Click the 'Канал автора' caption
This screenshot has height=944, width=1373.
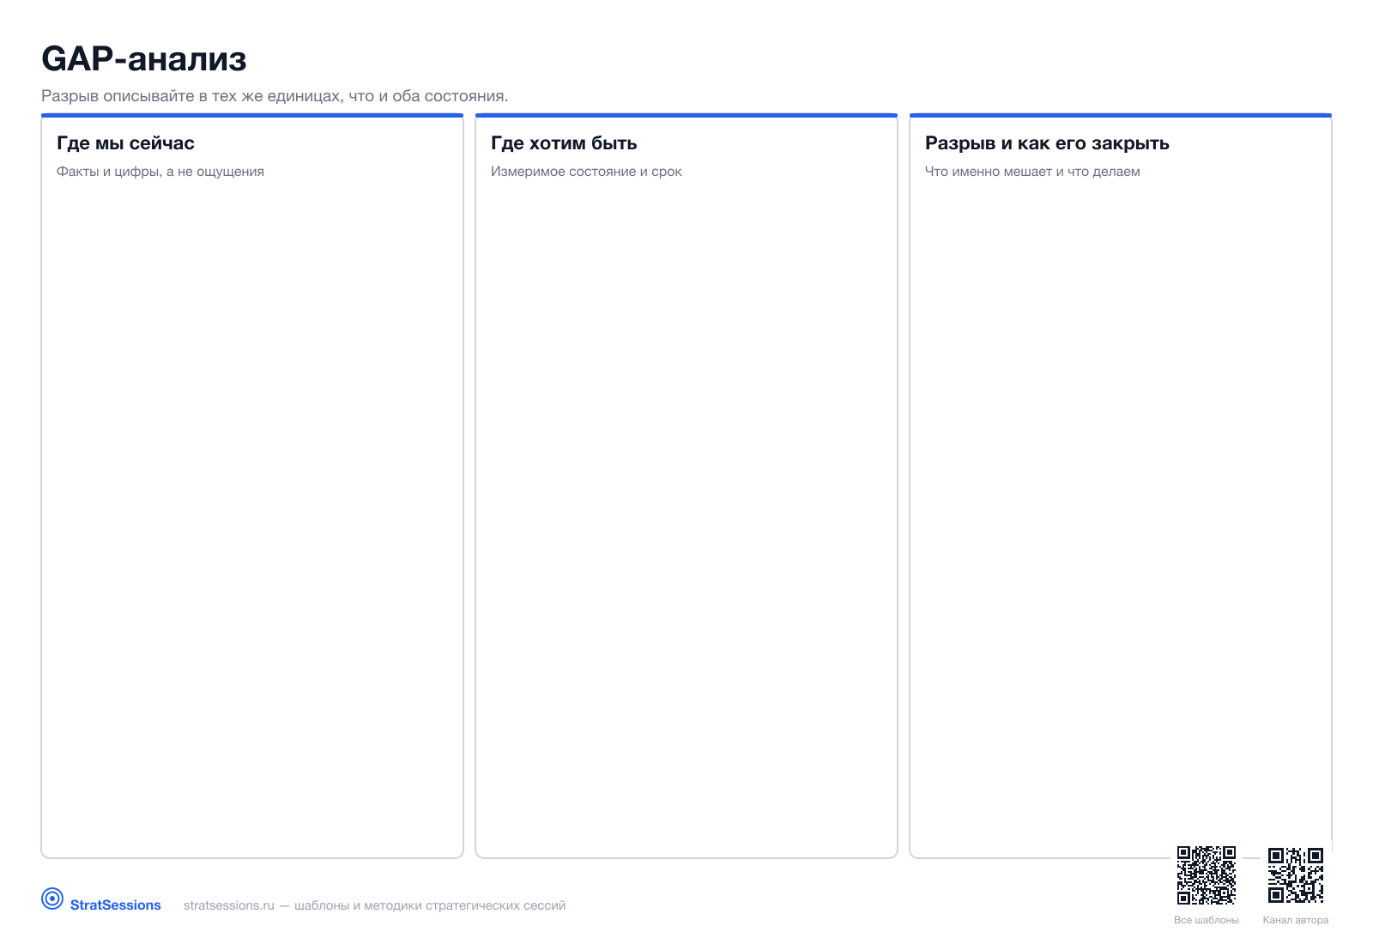click(x=1296, y=920)
